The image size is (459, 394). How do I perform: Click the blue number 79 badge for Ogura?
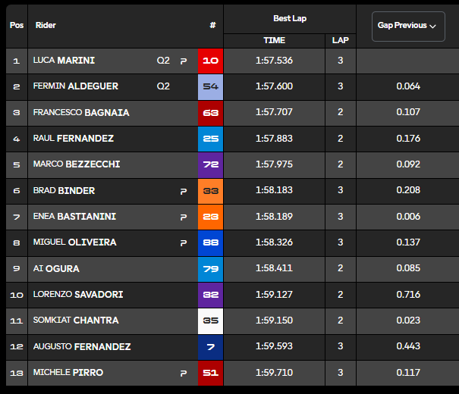210,269
